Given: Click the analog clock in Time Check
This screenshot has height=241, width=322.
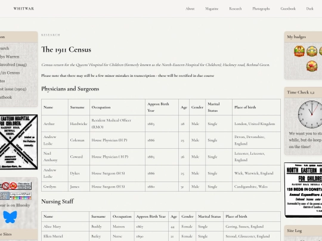Looking at the screenshot, I should (311, 114).
